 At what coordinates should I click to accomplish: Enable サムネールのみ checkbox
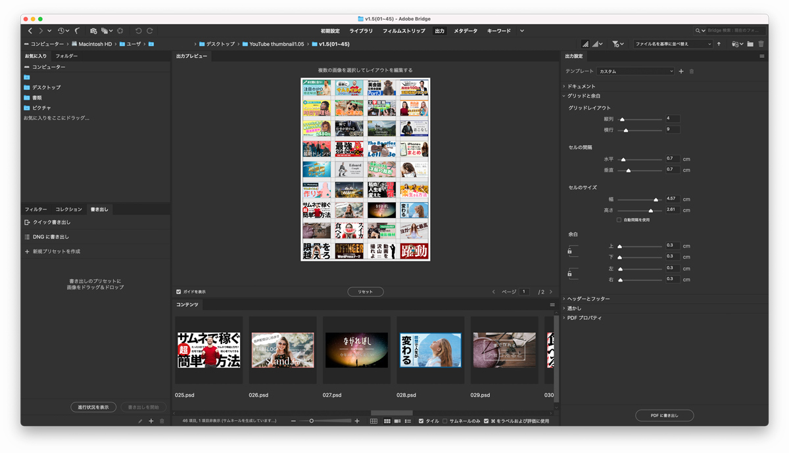coord(445,421)
